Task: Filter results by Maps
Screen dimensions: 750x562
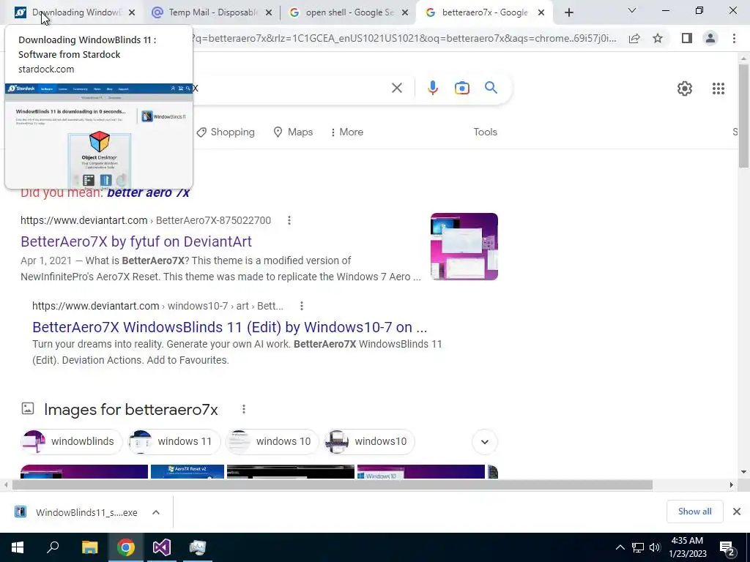Action: pyautogui.click(x=293, y=132)
